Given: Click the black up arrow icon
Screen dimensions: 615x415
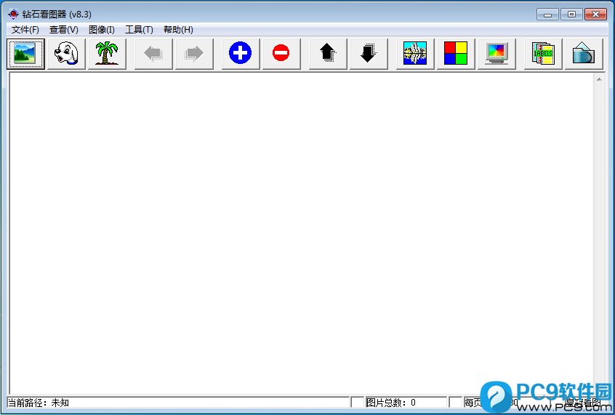Looking at the screenshot, I should pos(328,54).
